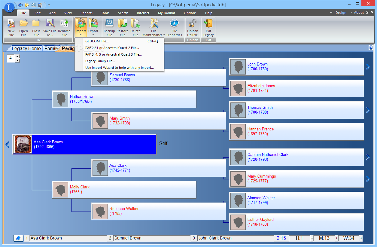Select Rebecca Walker in pedigree chart
Viewport: 377px width, 247px height.
[x=159, y=211]
